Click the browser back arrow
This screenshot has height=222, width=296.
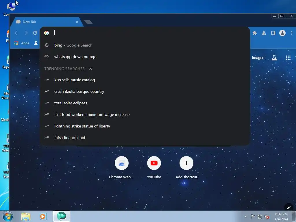[16, 33]
